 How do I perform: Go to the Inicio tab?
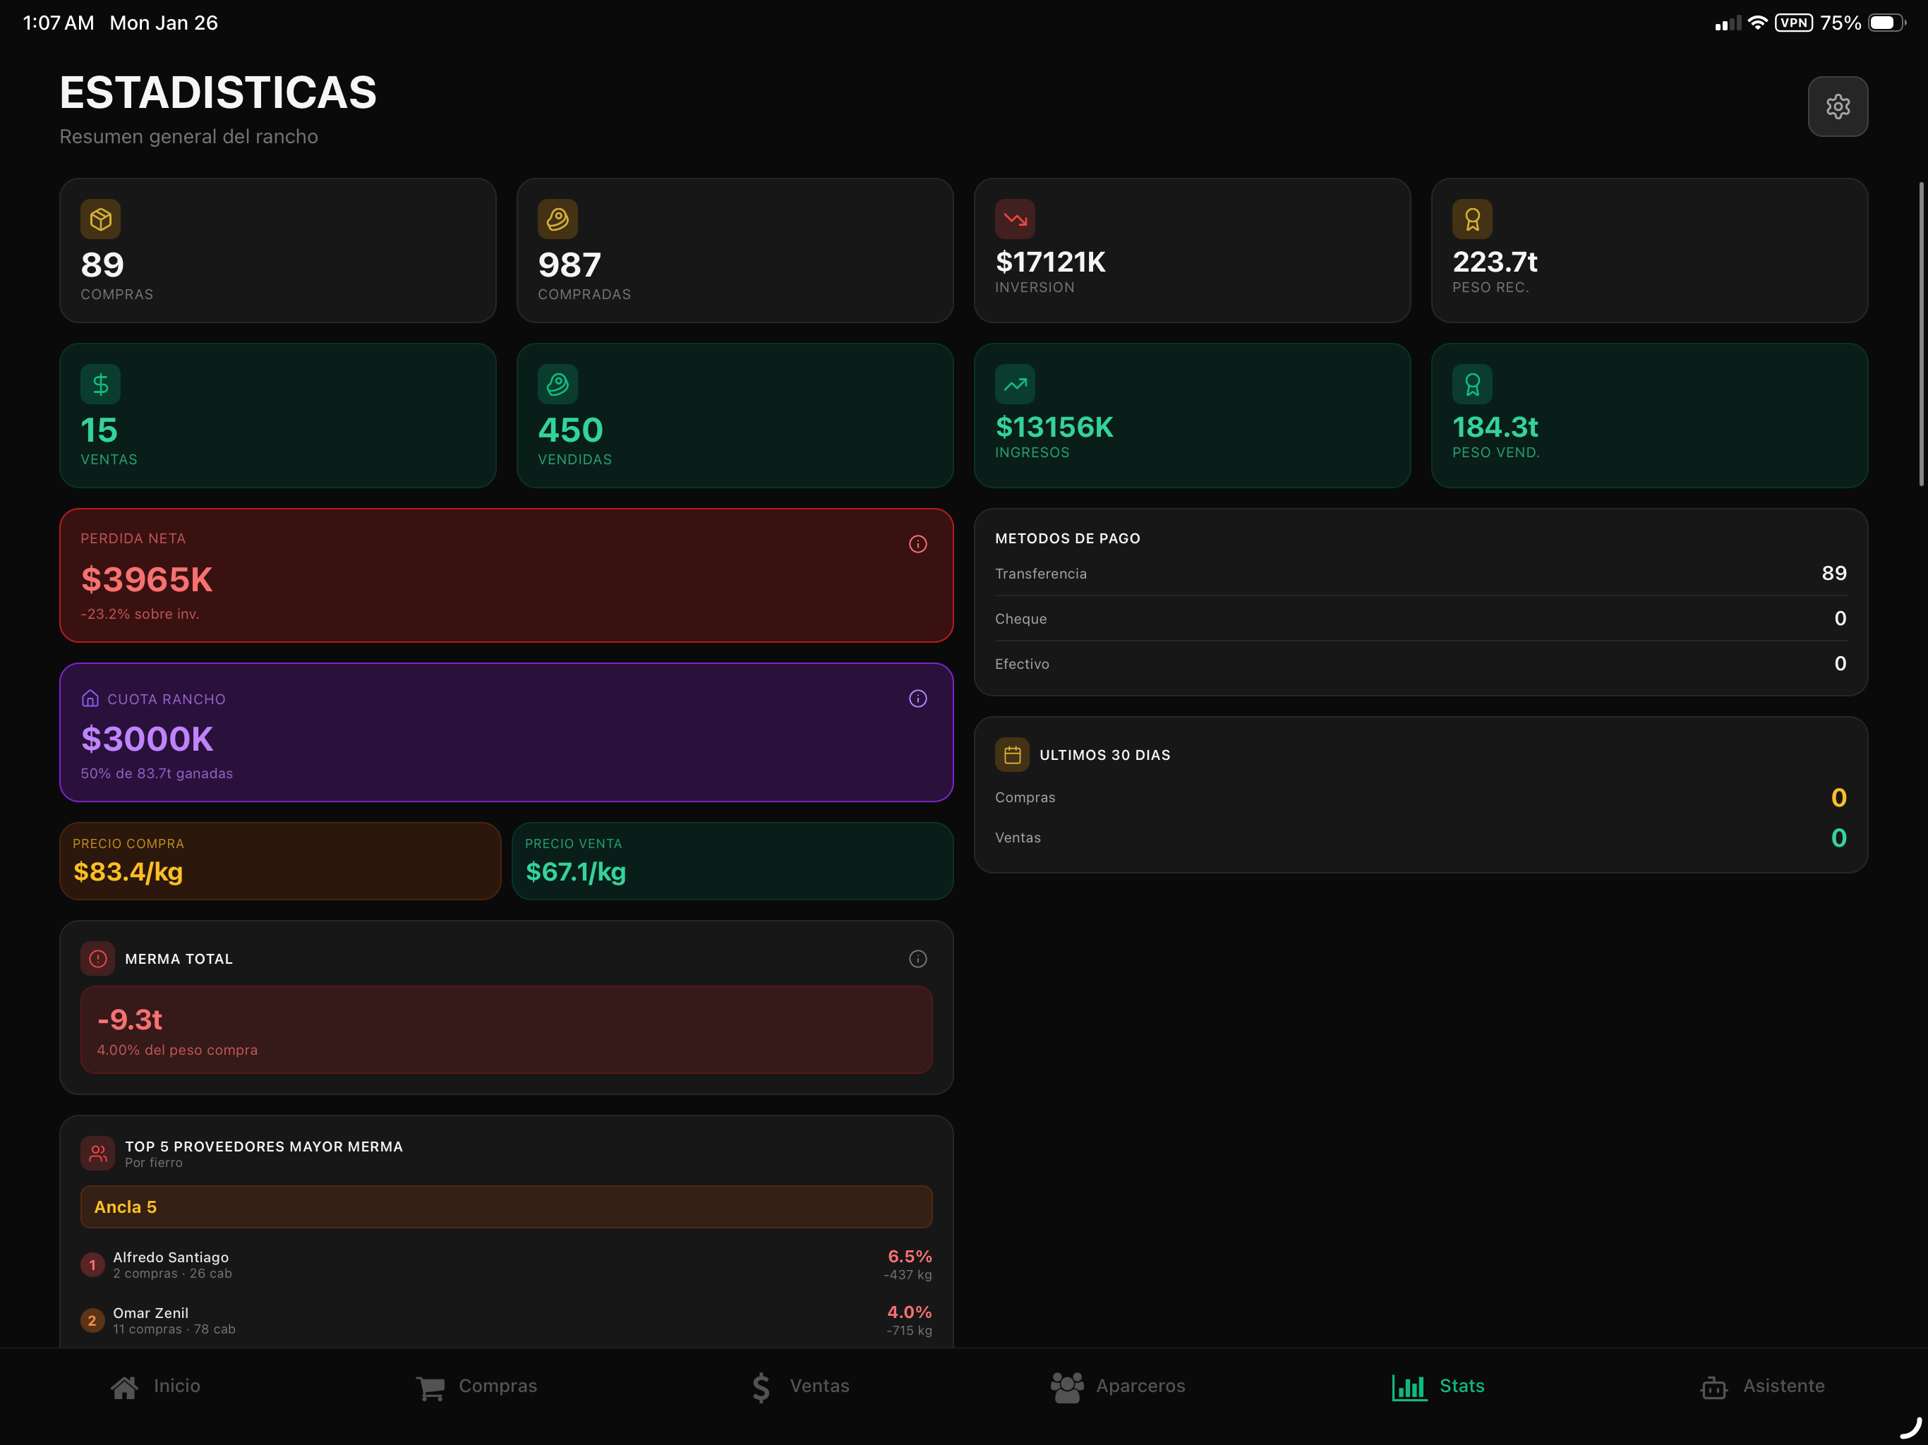tap(155, 1386)
